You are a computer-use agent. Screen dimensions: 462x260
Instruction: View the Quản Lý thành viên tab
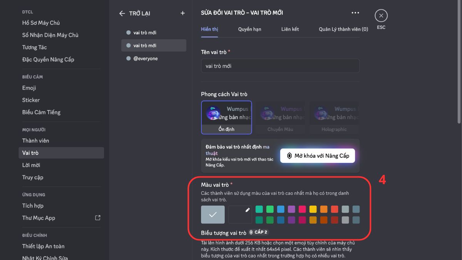(342, 29)
